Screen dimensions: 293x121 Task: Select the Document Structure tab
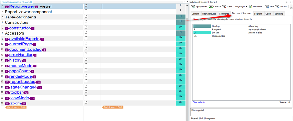click(x=242, y=13)
